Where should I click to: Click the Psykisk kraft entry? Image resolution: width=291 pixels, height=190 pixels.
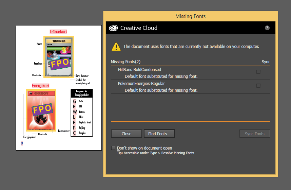point(85,122)
